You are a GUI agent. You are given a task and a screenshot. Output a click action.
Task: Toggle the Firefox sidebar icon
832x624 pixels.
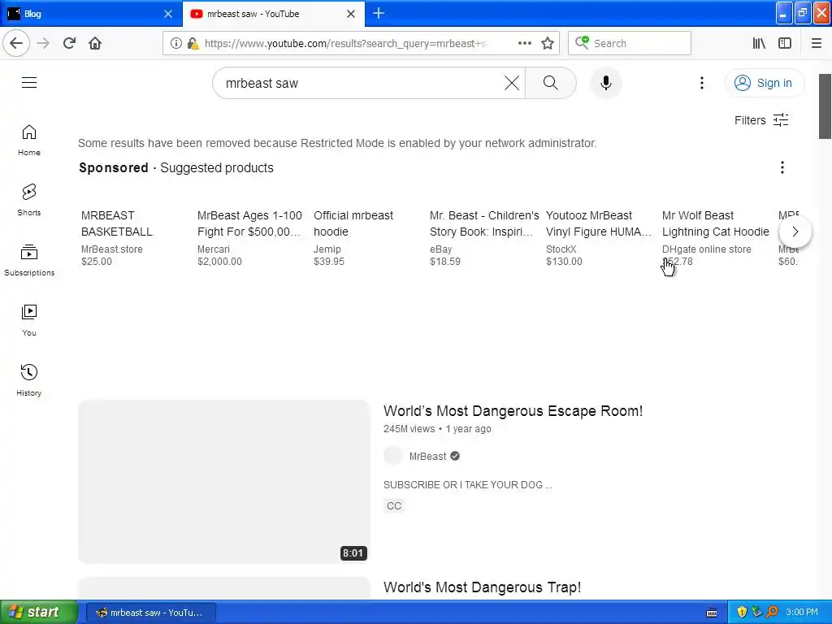785,44
